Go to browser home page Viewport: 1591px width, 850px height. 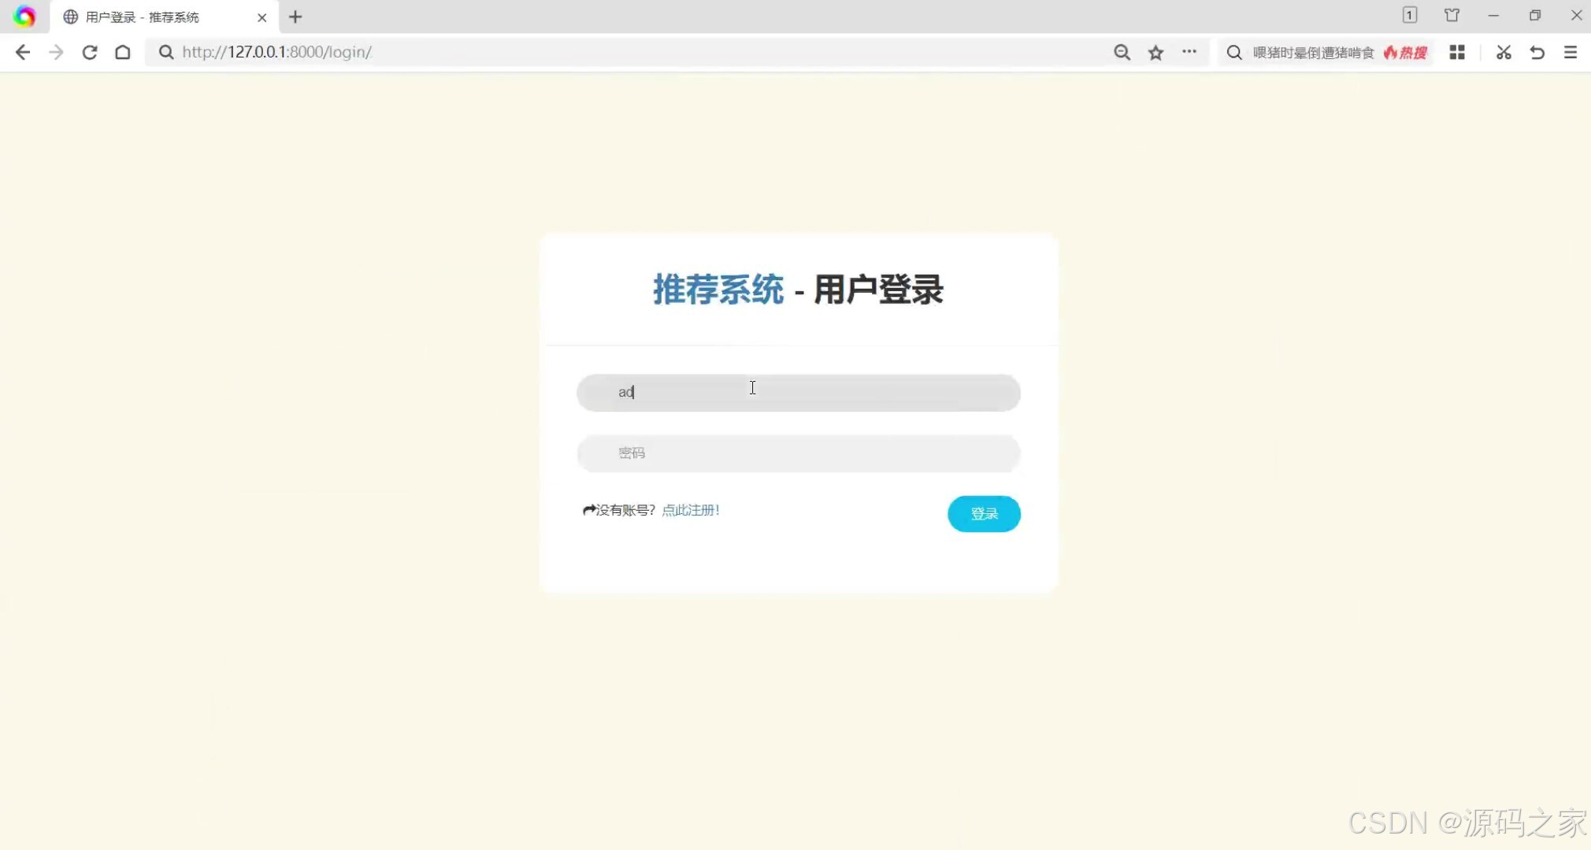(123, 52)
